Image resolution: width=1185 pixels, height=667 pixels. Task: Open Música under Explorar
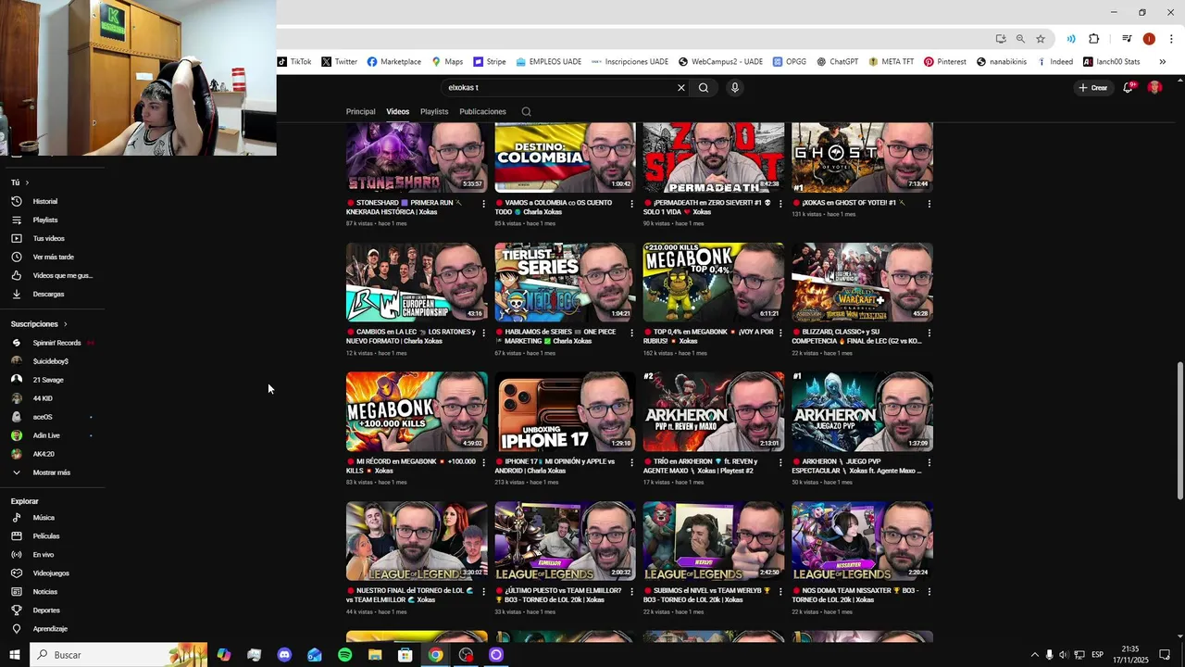tap(44, 518)
